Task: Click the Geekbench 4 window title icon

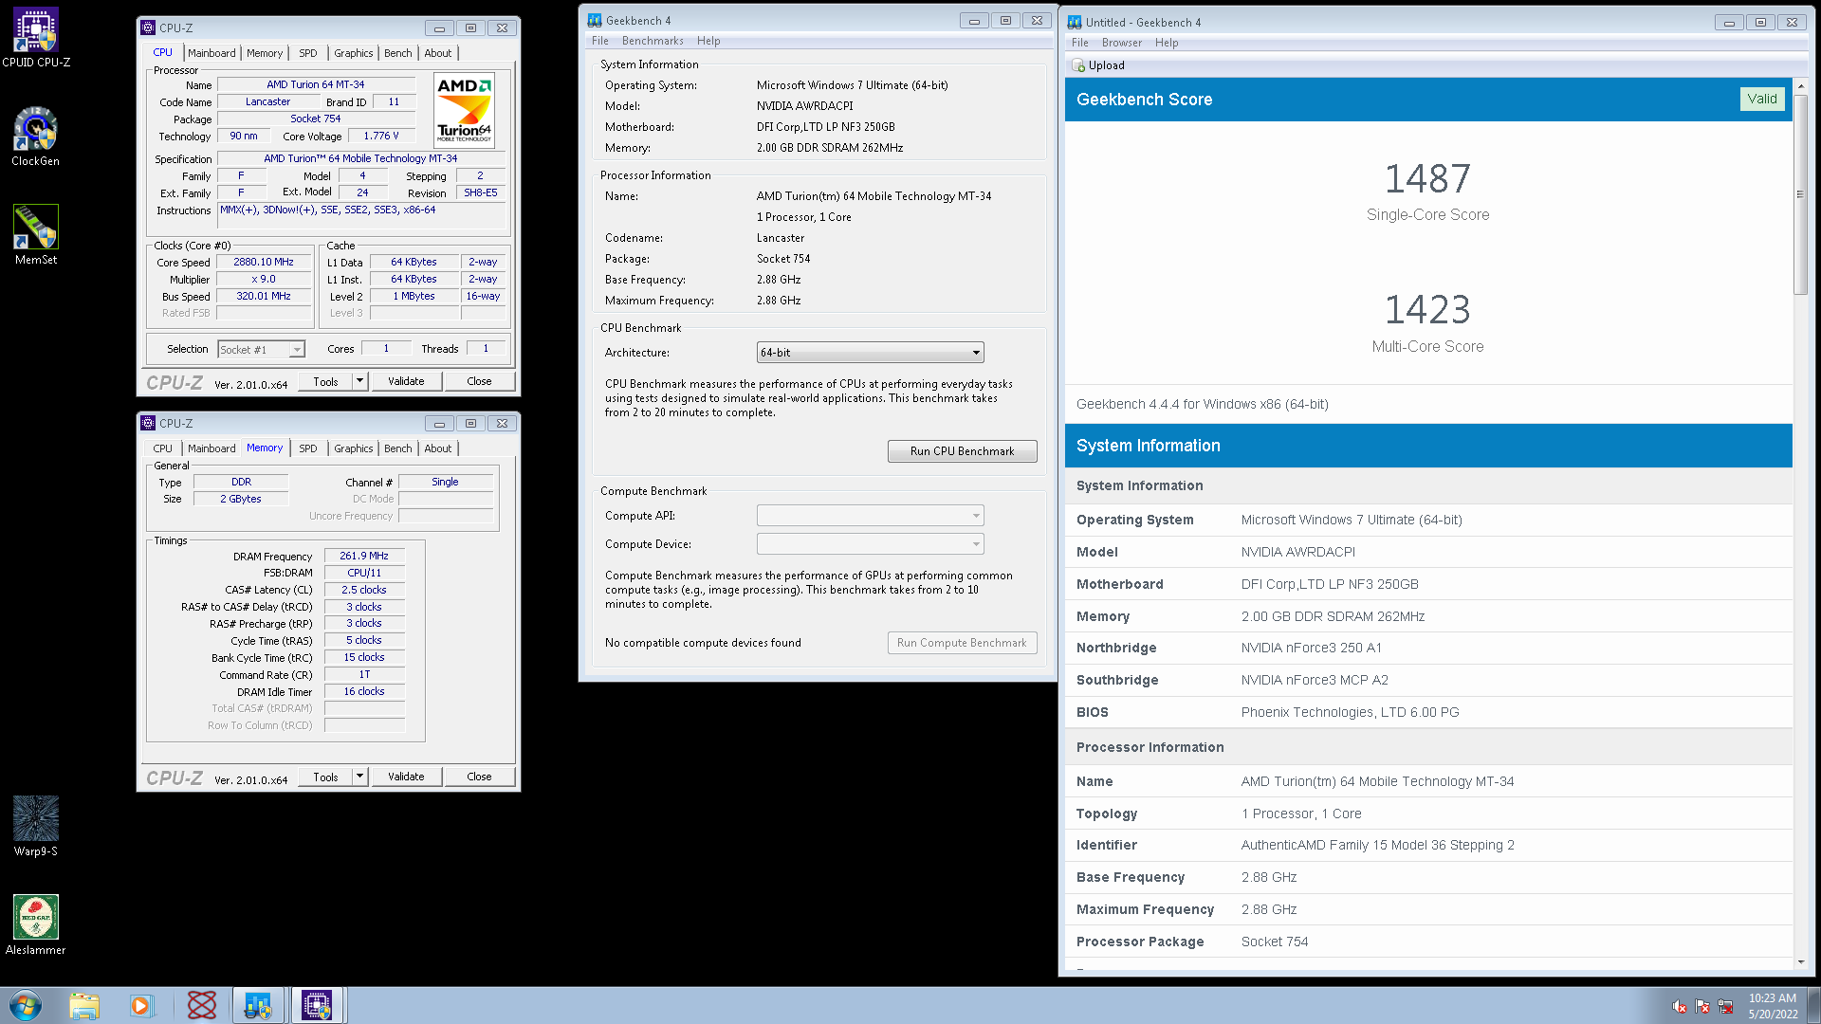Action: (595, 20)
